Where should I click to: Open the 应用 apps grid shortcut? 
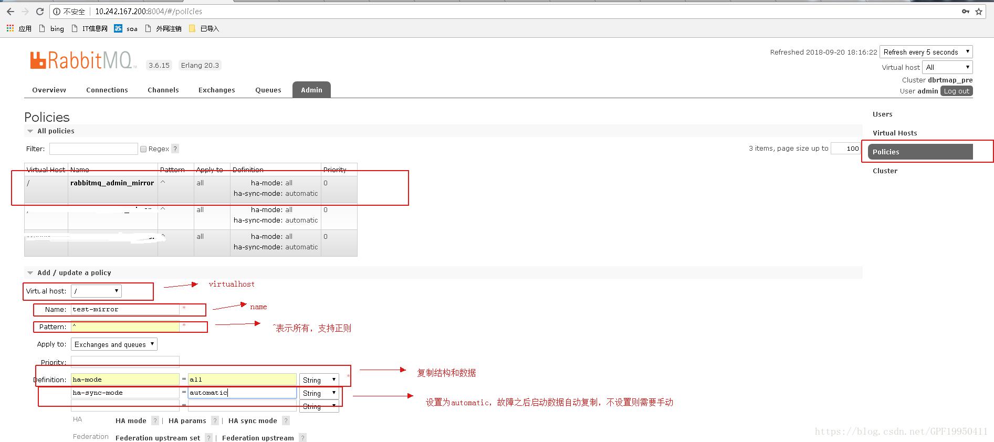pos(19,28)
